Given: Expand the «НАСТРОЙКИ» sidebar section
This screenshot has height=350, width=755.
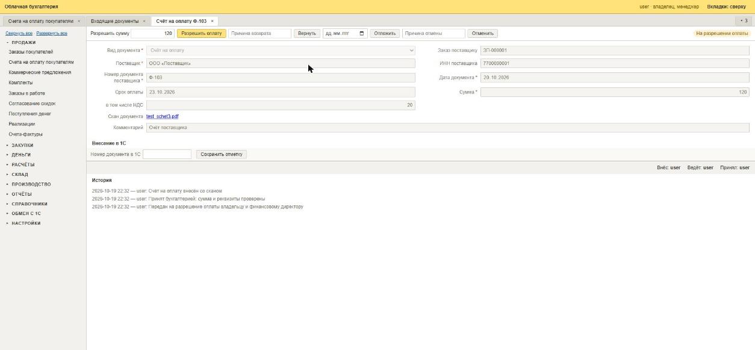Looking at the screenshot, I should click(26, 223).
